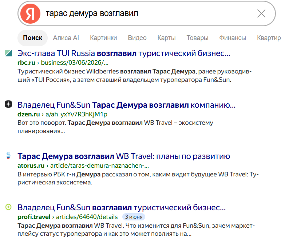Viewport: 281px width, 251px height.
Task: Click snippet "Туристический бизнес Wildberries возглавил"
Action: tap(134, 76)
